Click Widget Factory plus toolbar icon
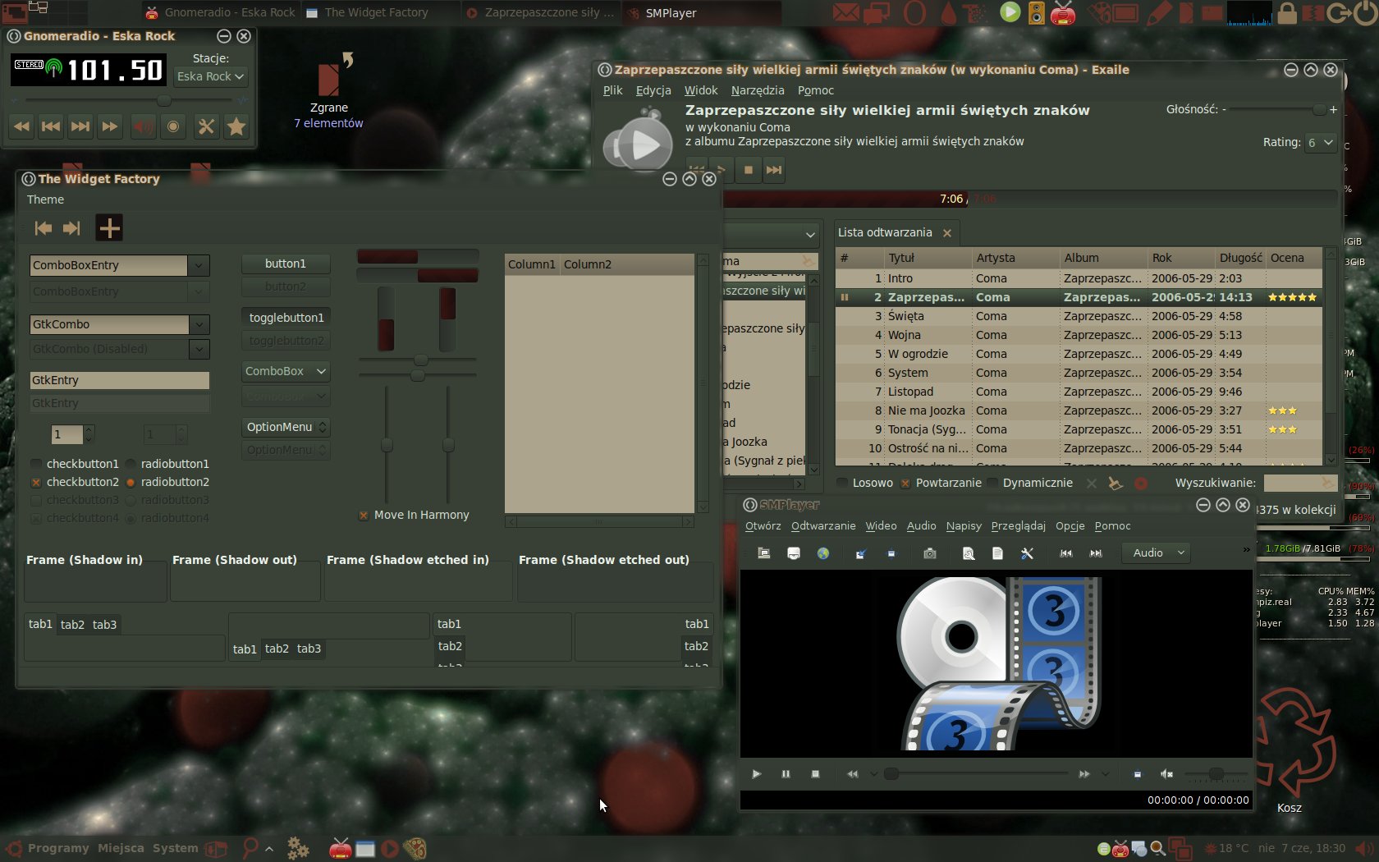Viewport: 1379px width, 862px height. click(109, 228)
